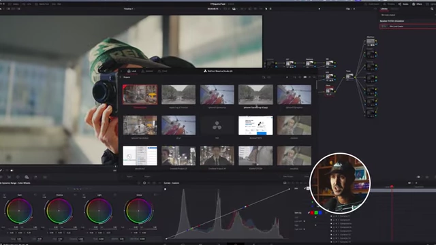
Task: Select the red-outlined node in node graph
Action: click(330, 91)
